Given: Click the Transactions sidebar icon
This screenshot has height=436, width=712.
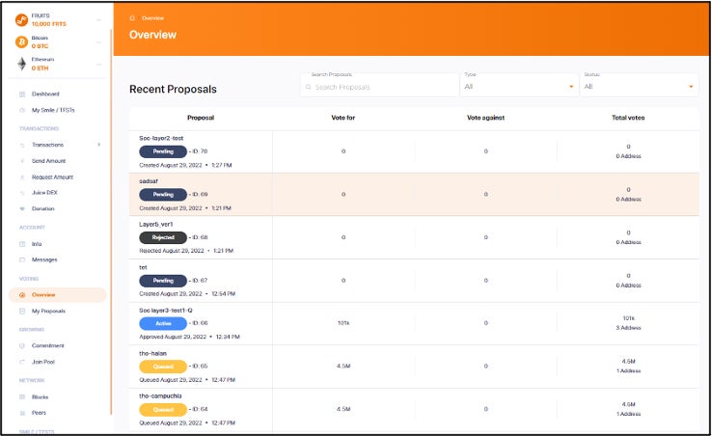Looking at the screenshot, I should 22,145.
